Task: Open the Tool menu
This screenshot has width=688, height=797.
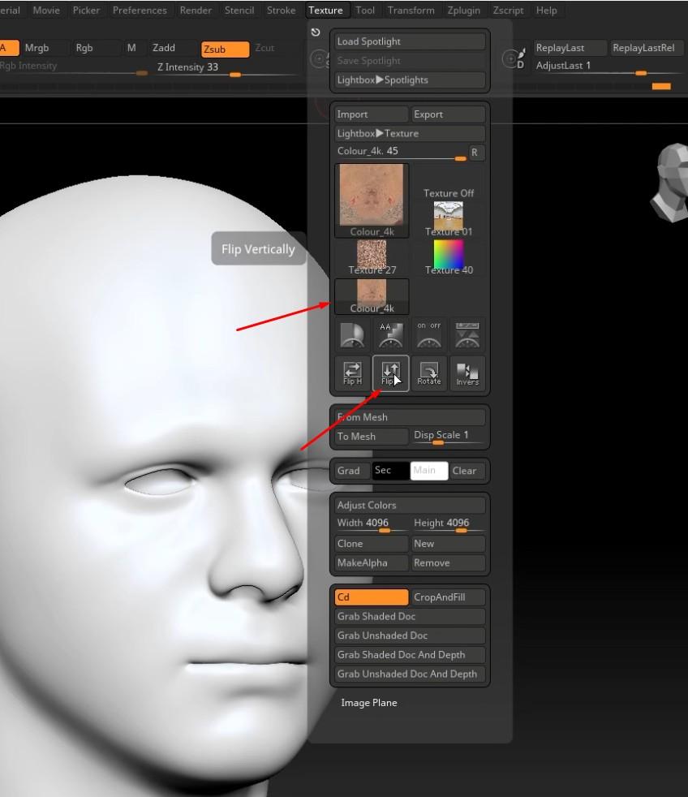Action: 365,11
